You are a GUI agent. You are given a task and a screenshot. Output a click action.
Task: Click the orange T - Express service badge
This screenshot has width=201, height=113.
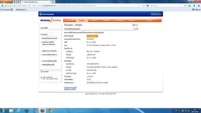click(x=92, y=36)
